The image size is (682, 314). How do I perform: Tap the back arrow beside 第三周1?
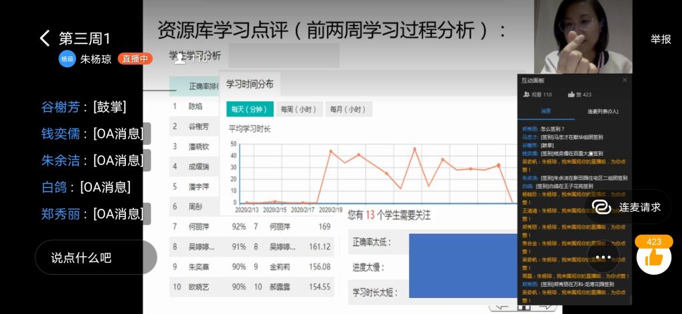(x=45, y=39)
